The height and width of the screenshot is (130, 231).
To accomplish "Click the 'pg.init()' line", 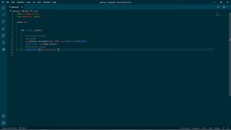I will point(31,39).
